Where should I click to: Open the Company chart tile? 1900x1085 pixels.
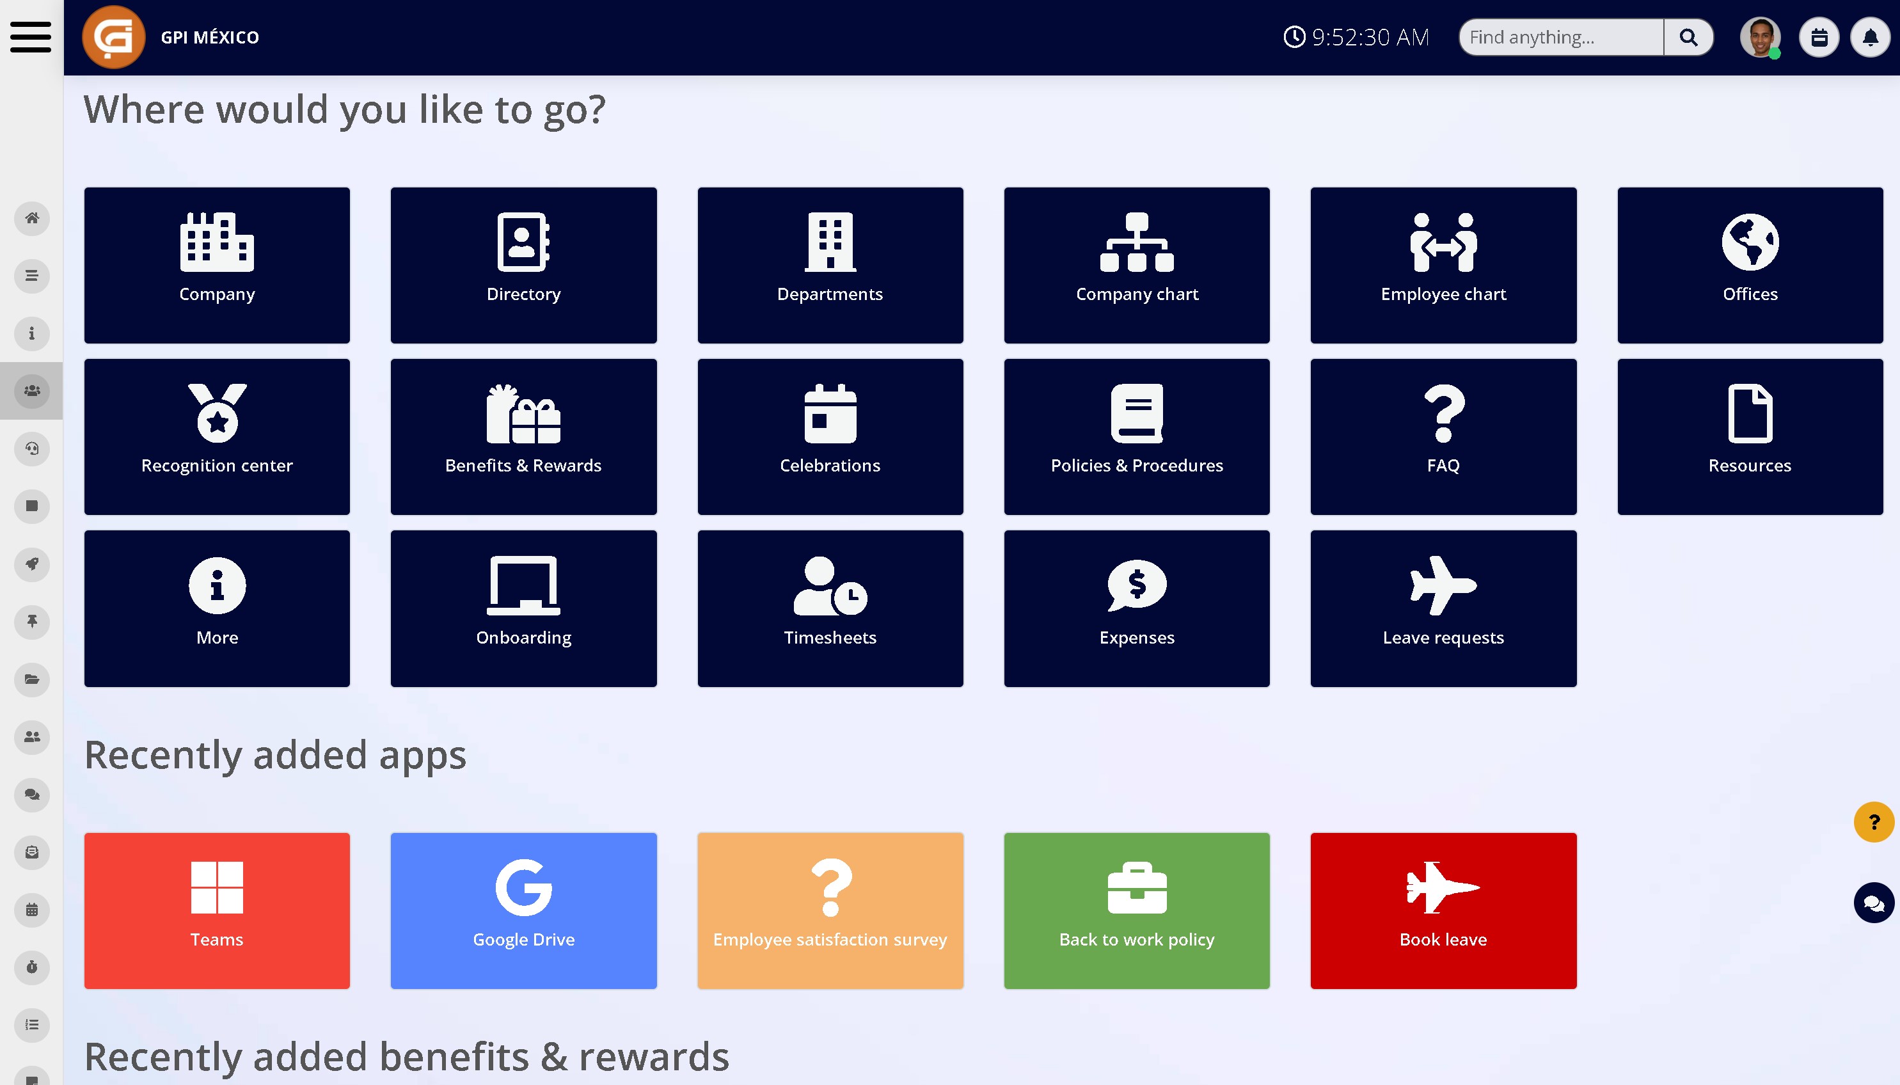tap(1136, 265)
